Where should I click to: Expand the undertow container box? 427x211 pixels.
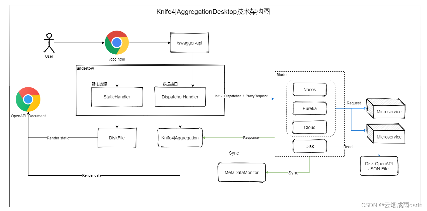pyautogui.click(x=85, y=68)
